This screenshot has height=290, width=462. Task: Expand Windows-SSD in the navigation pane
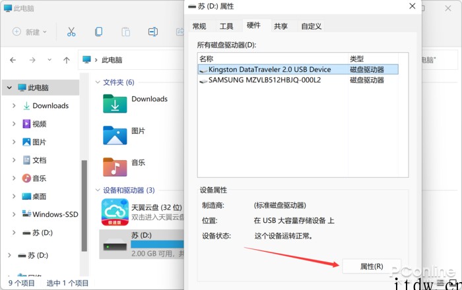point(14,214)
